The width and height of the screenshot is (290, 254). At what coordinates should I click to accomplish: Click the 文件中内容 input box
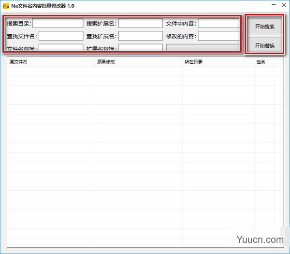(218, 23)
